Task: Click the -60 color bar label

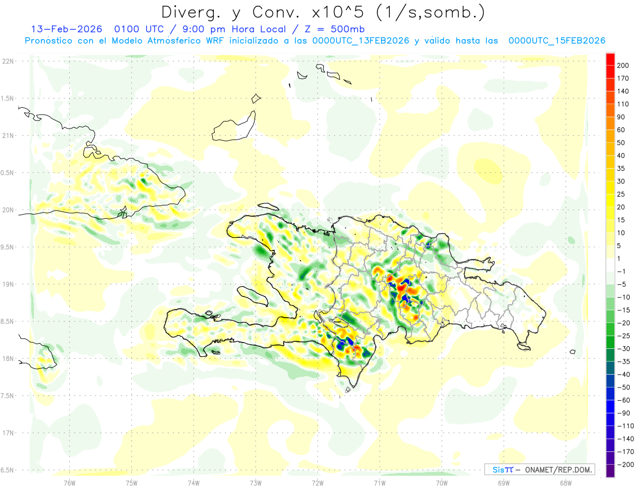Action: (623, 400)
